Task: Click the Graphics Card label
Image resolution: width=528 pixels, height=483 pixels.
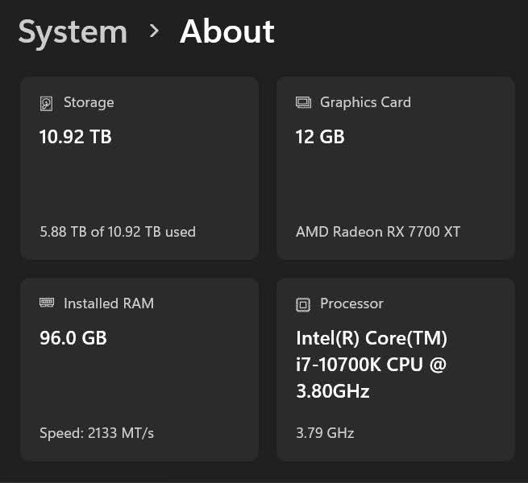Action: pyautogui.click(x=365, y=102)
